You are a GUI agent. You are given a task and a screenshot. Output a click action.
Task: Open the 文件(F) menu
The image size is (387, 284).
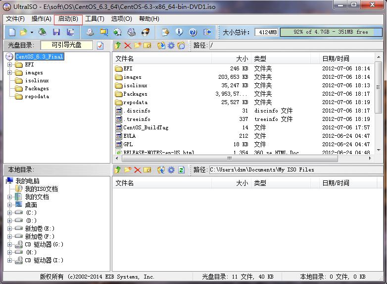click(x=15, y=19)
